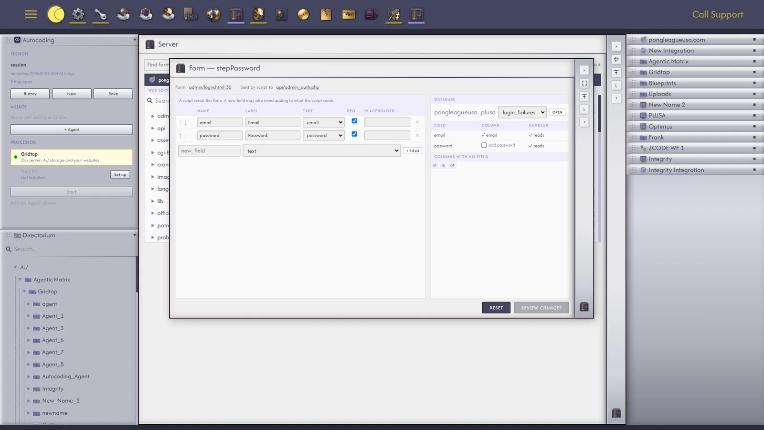
Task: Open the gear settings icon in top bar
Action: coord(78,14)
